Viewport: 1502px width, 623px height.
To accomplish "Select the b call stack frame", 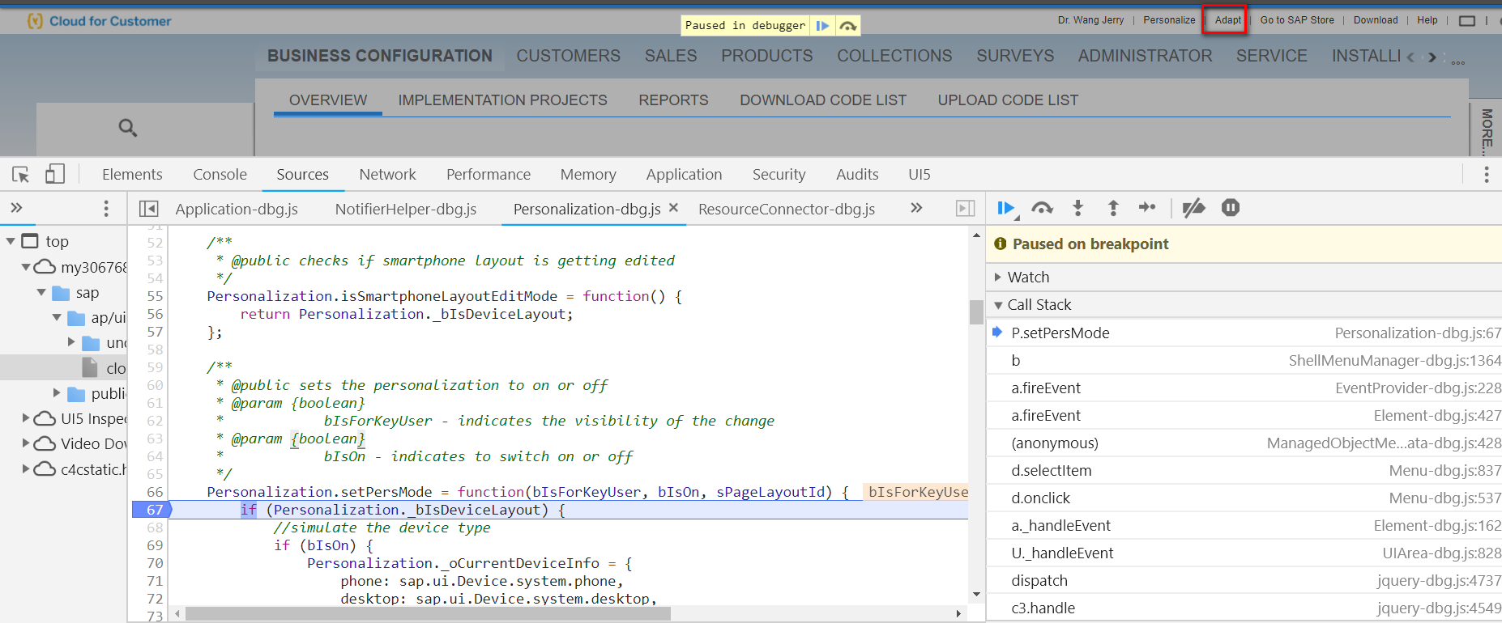I will tap(1244, 360).
